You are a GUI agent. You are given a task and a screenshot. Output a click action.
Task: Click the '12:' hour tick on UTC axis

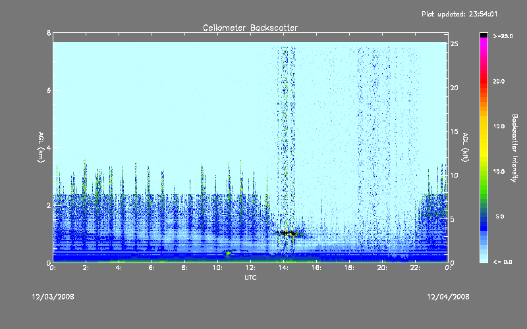[250, 268]
